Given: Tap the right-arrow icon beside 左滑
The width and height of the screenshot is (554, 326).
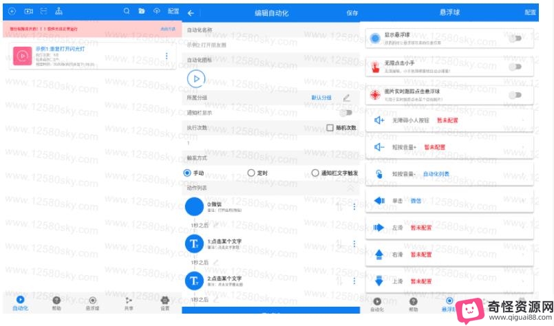Looking at the screenshot, I should [x=379, y=228].
